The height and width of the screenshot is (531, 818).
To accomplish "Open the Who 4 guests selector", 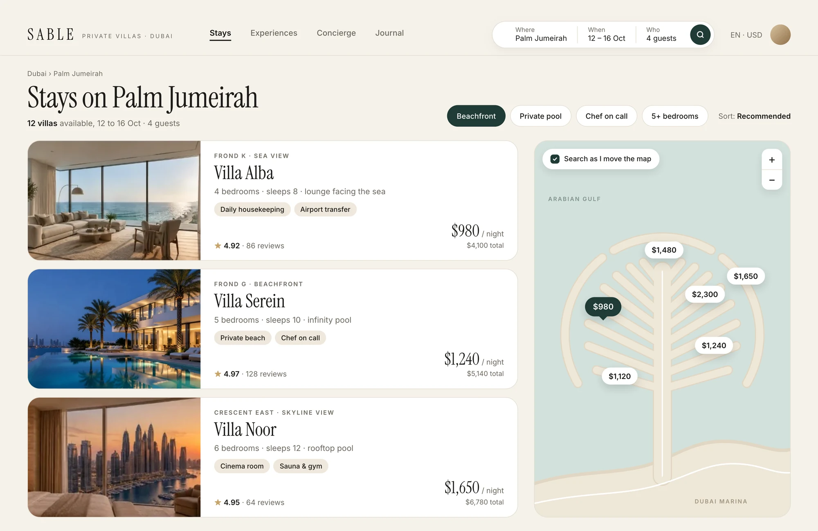I will [x=661, y=34].
